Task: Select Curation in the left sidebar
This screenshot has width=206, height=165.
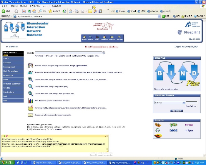Action: click(x=7, y=63)
